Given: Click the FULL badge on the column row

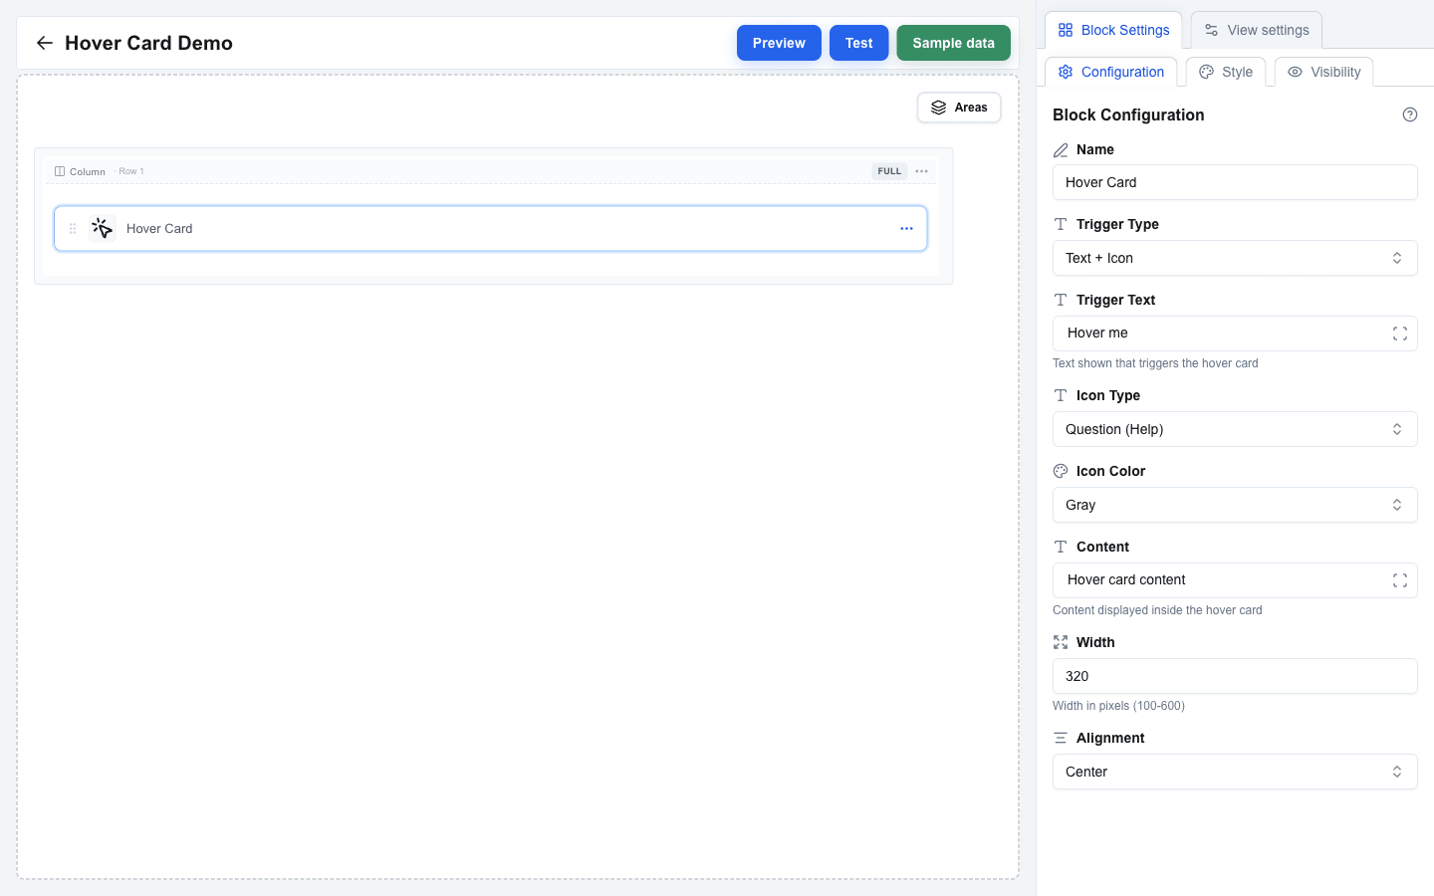Looking at the screenshot, I should [x=889, y=171].
